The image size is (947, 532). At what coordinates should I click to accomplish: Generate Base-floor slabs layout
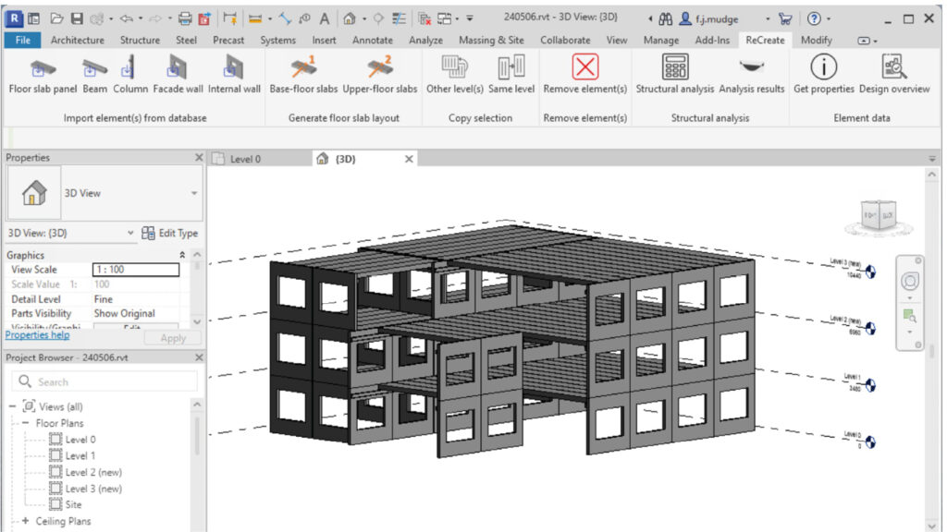[x=303, y=68]
